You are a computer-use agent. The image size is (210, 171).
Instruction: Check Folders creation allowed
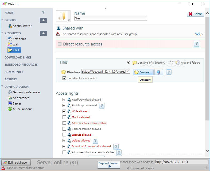point(64,129)
